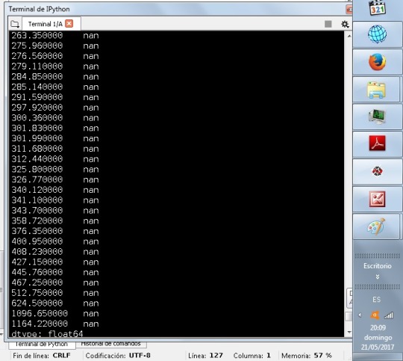This screenshot has width=403, height=361.
Task: Open Windows Explorer folder icon
Action: (377, 90)
